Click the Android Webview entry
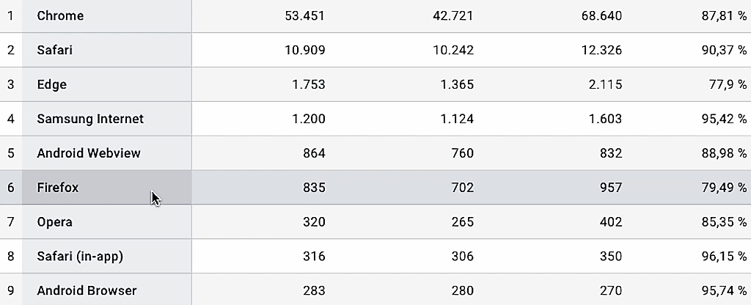751x305 pixels. pyautogui.click(x=89, y=153)
